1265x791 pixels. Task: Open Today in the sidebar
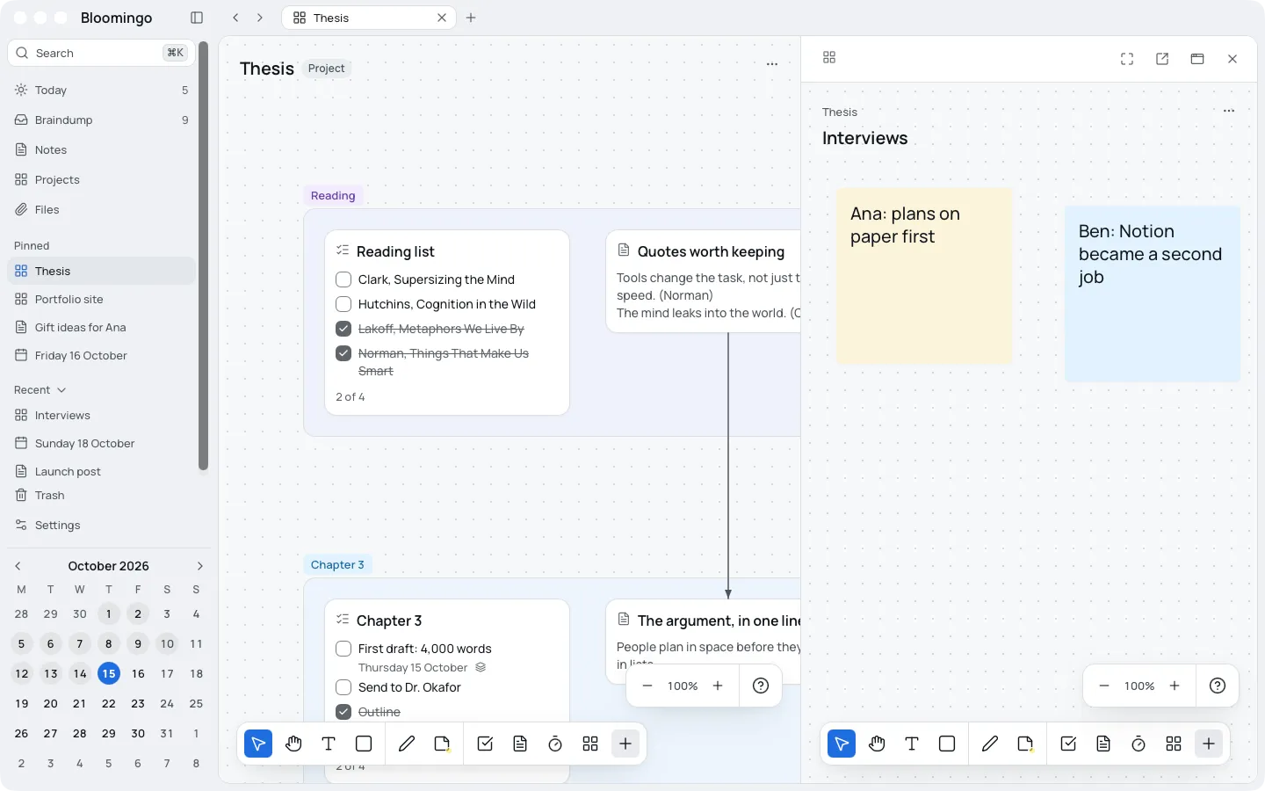tap(101, 90)
